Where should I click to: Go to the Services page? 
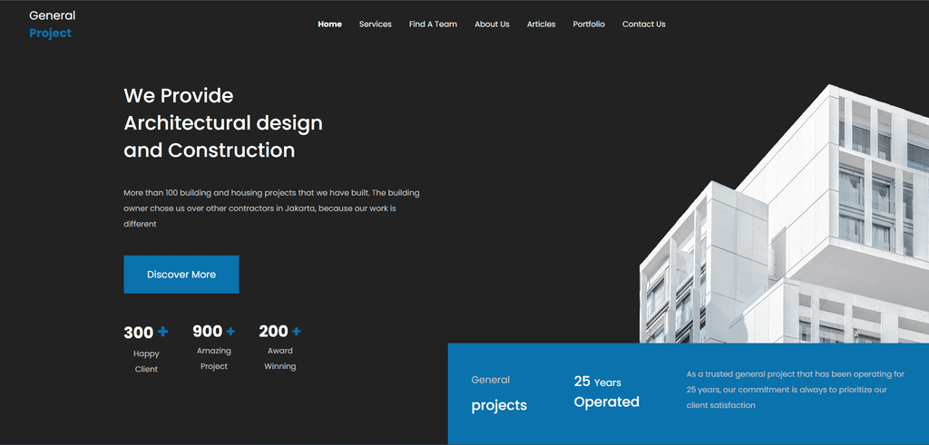click(375, 24)
